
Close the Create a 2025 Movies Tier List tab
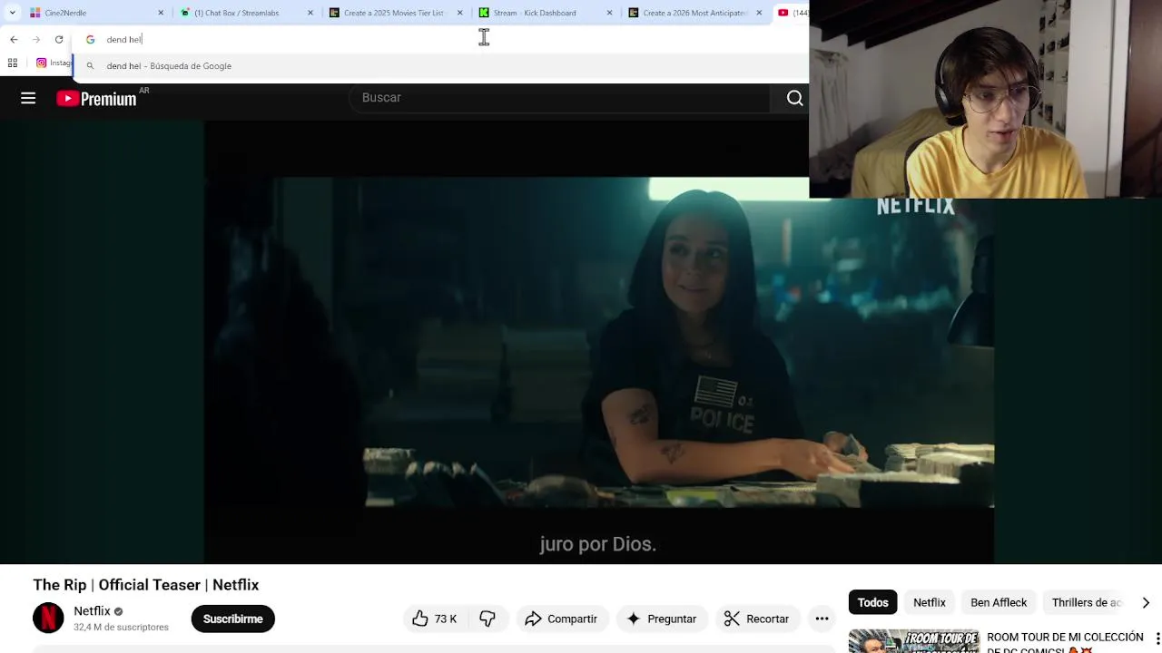coord(459,13)
